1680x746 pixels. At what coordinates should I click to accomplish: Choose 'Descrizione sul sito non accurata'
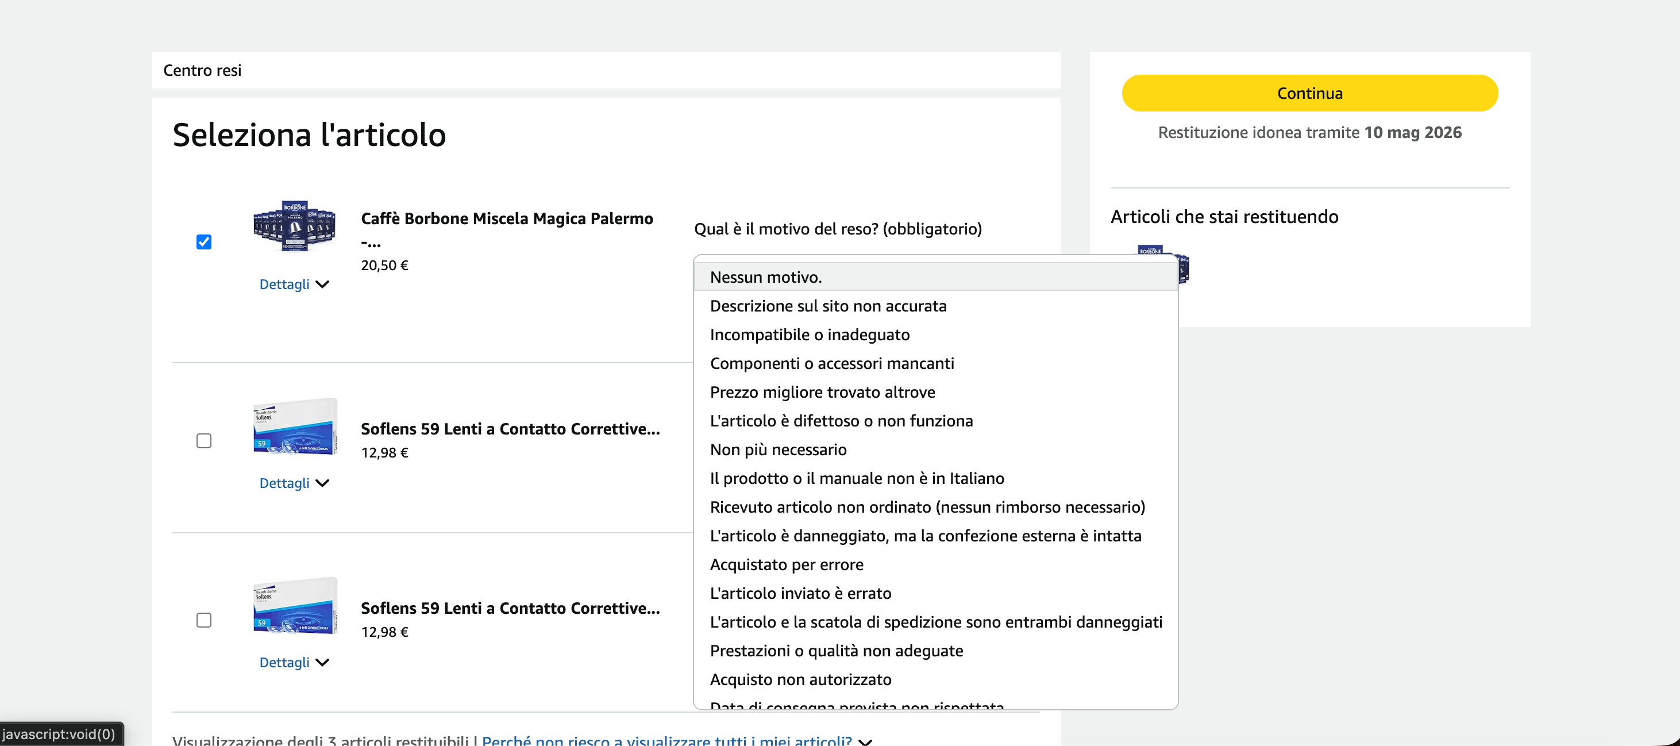click(936, 306)
